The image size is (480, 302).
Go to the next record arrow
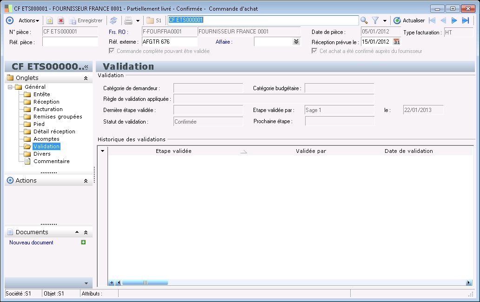(454, 20)
